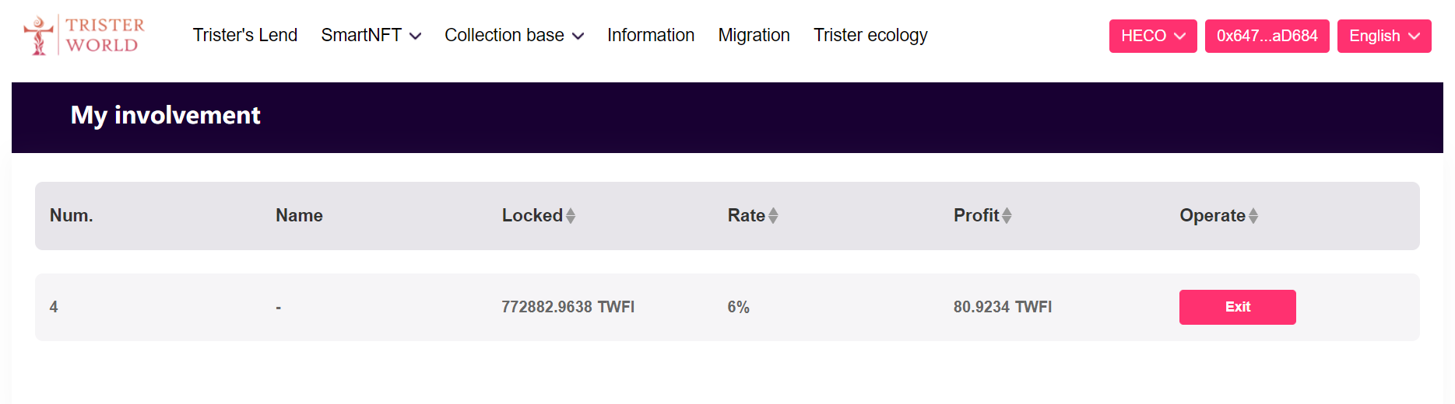Click the Num. column header
Viewport: 1455px width, 404px height.
click(72, 216)
